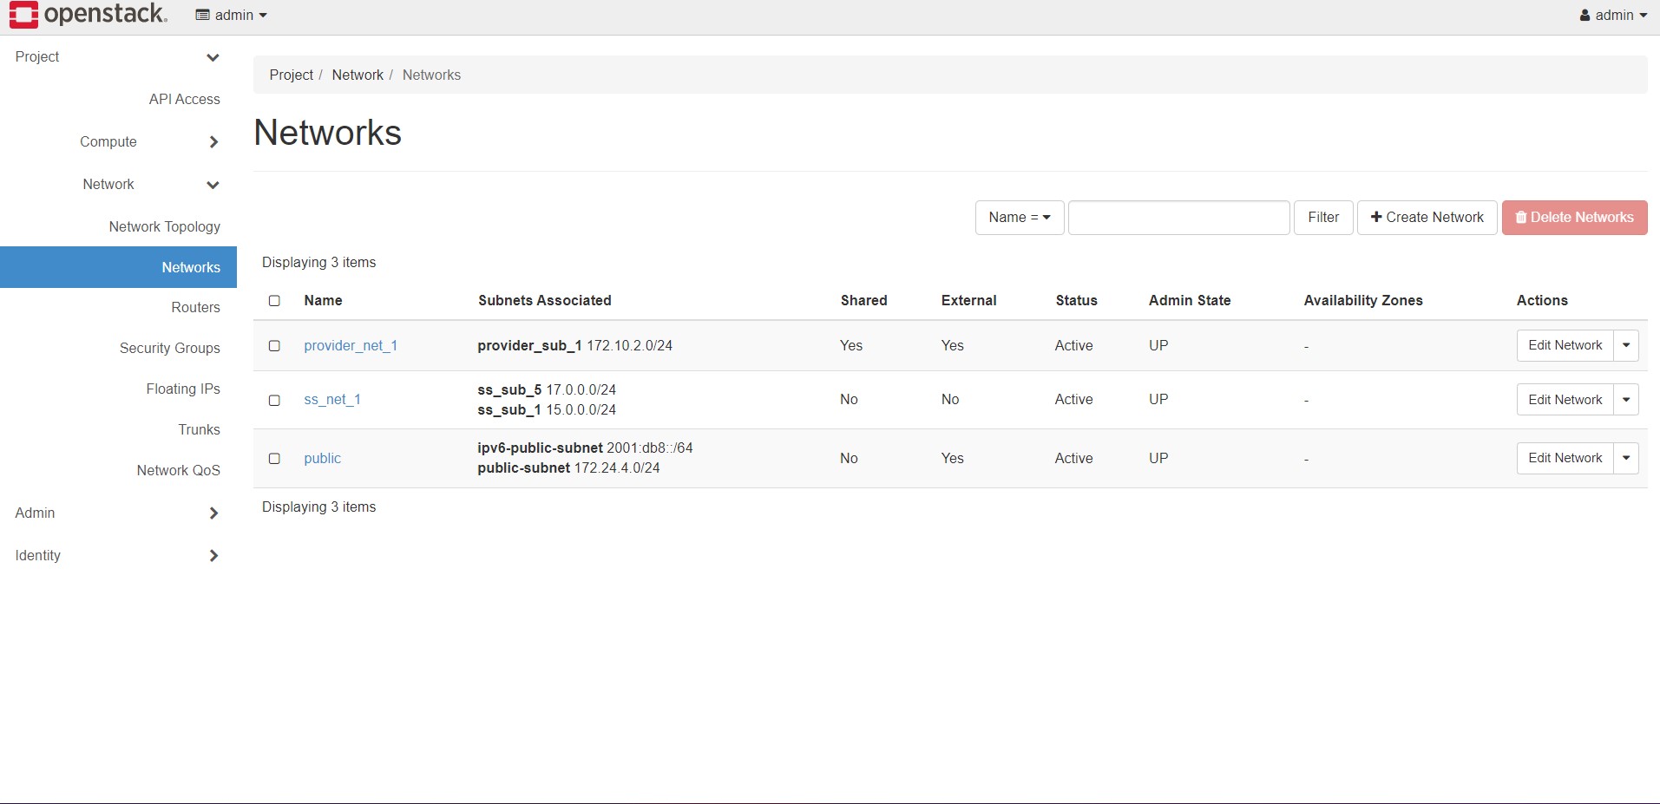Open the admin project selector in header
The width and height of the screenshot is (1660, 804).
click(x=231, y=15)
